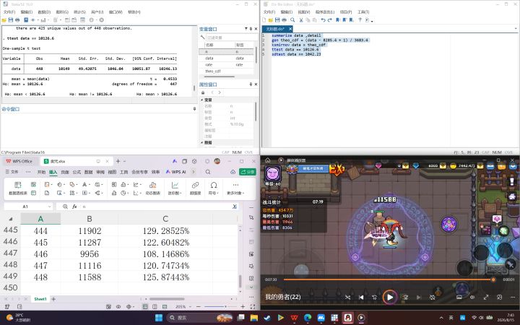Pin the Stata variables window panel
This screenshot has height=325, width=520.
[251, 29]
